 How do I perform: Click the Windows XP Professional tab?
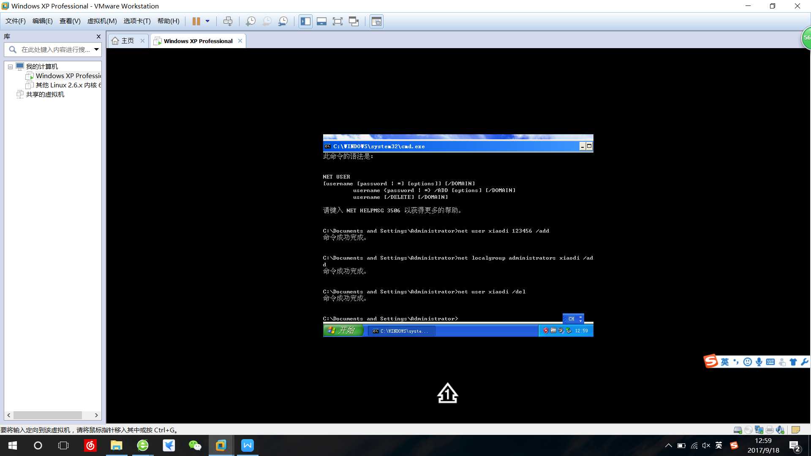pos(198,41)
